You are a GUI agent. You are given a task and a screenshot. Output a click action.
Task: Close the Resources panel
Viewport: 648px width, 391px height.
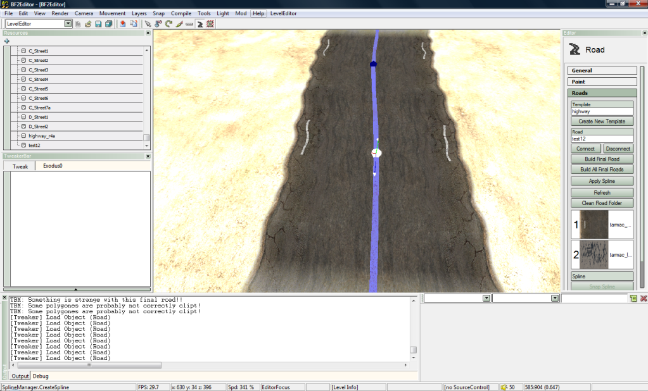click(x=148, y=33)
